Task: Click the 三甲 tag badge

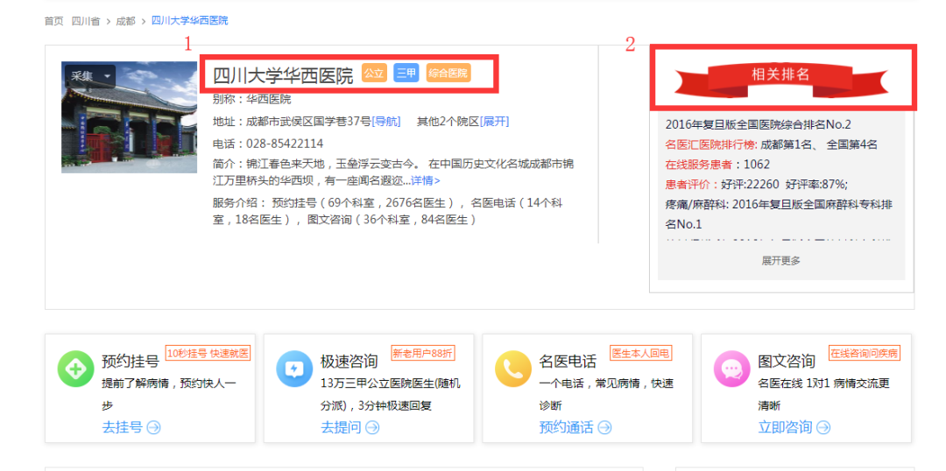Action: coord(406,73)
